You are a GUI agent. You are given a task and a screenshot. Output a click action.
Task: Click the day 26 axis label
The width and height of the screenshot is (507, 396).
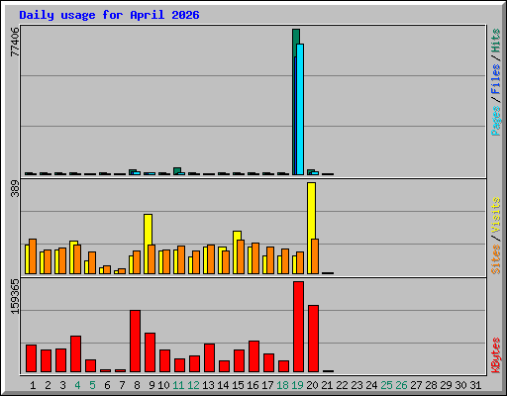[x=401, y=385]
